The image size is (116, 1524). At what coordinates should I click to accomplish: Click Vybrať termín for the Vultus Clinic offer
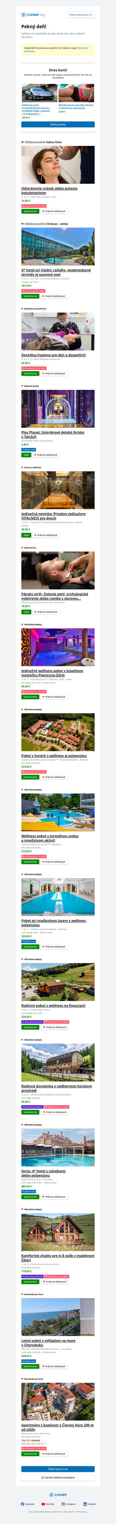(30, 211)
